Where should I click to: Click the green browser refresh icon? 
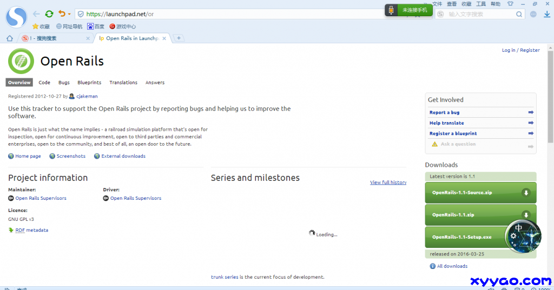pyautogui.click(x=49, y=14)
